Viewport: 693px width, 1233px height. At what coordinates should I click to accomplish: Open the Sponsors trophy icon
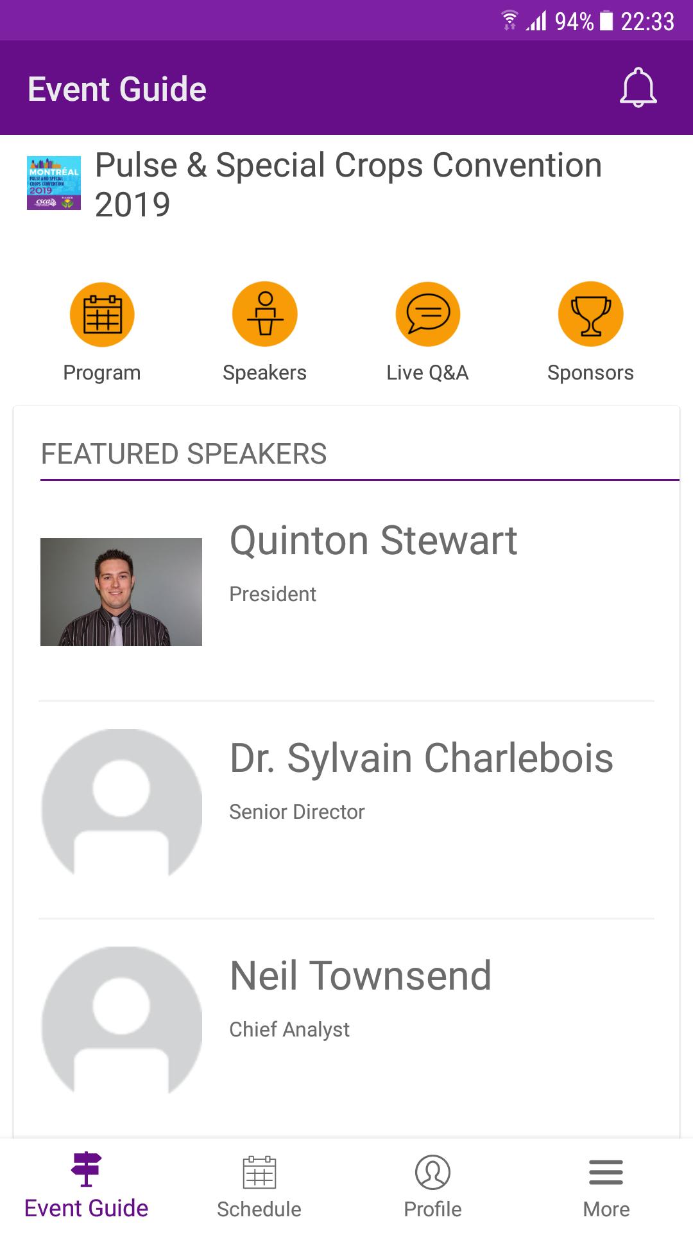pyautogui.click(x=590, y=314)
